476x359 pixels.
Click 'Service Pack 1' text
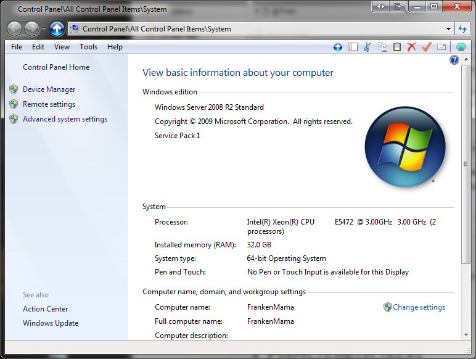click(178, 136)
